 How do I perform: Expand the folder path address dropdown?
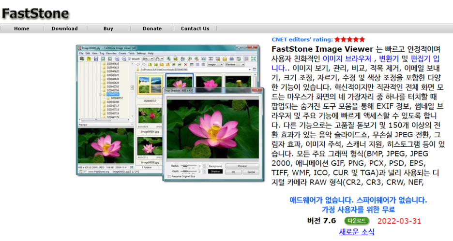pos(250,70)
